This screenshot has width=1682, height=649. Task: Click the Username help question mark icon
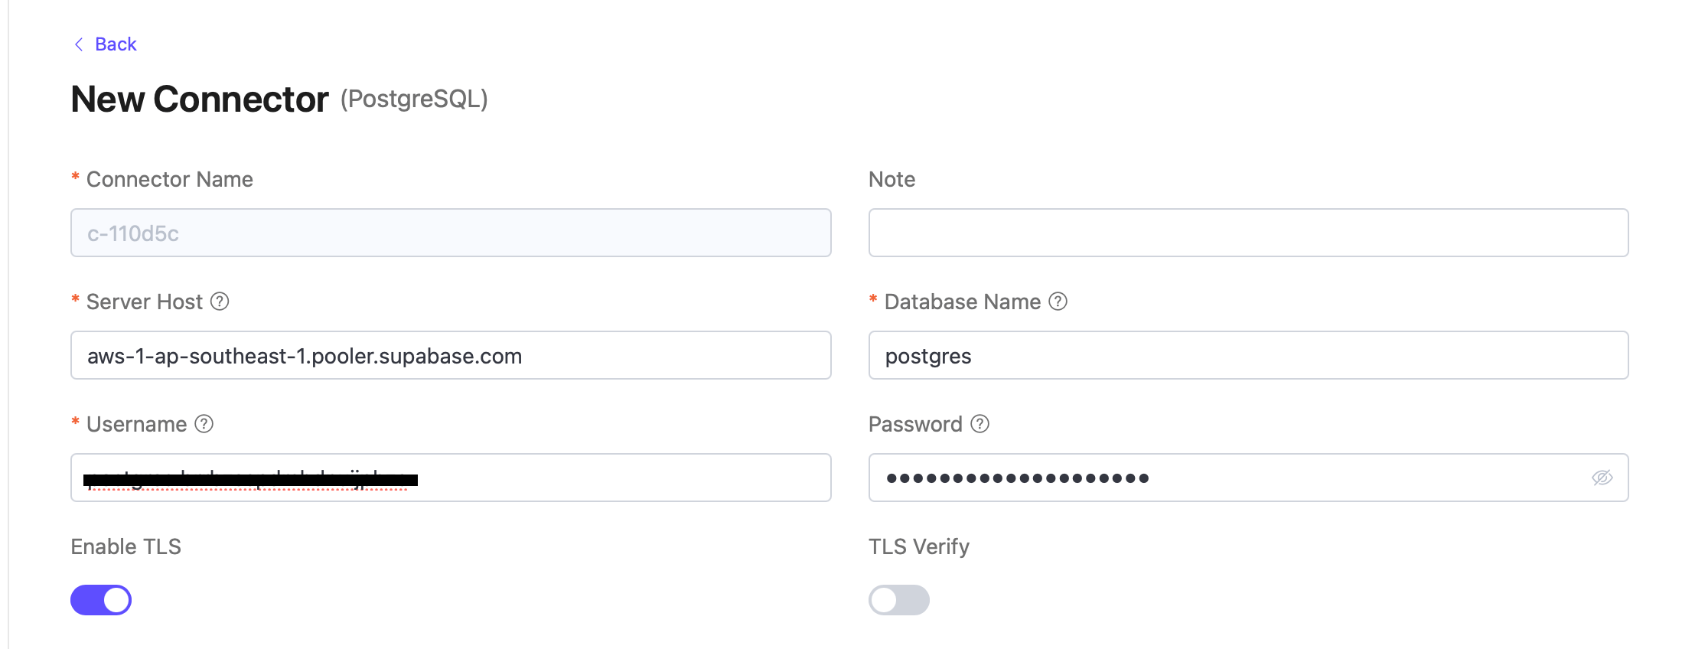pyautogui.click(x=204, y=424)
